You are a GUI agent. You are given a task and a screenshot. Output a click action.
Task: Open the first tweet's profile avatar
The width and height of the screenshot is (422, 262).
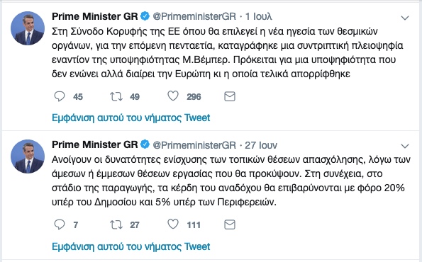tap(28, 28)
